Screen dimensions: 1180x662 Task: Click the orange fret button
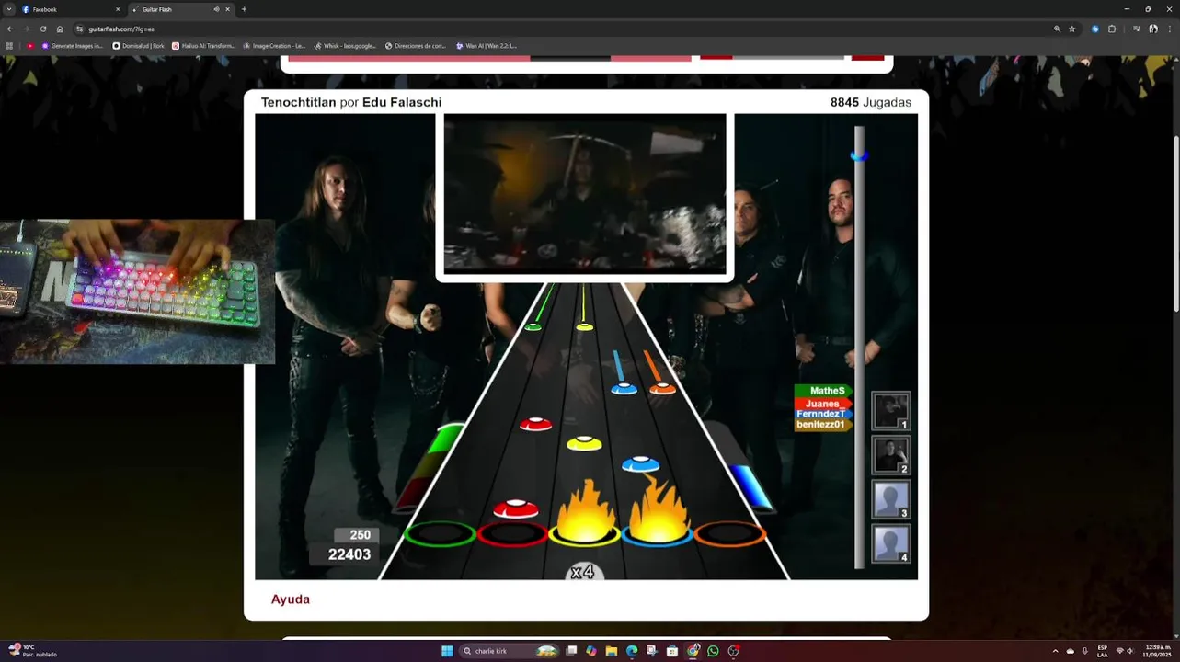click(730, 534)
